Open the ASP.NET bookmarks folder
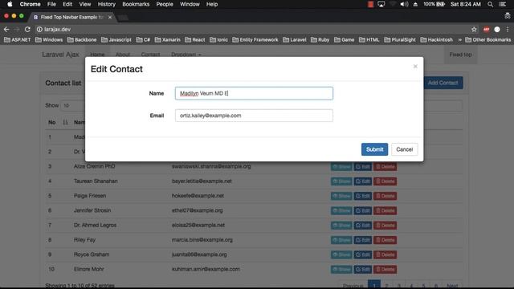 [x=18, y=39]
